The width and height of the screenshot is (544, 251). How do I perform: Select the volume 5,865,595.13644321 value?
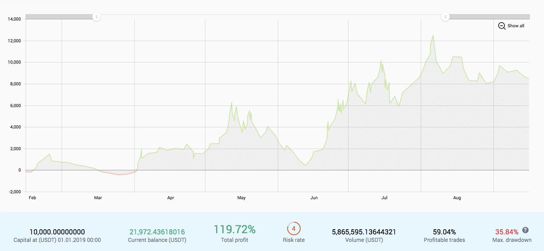364,232
